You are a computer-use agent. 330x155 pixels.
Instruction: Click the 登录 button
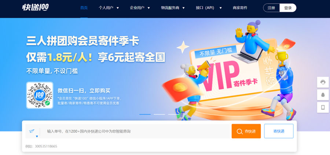(288, 8)
